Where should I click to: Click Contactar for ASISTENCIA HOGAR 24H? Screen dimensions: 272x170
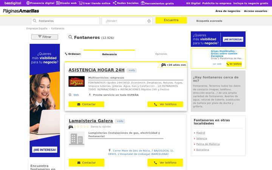(87, 104)
